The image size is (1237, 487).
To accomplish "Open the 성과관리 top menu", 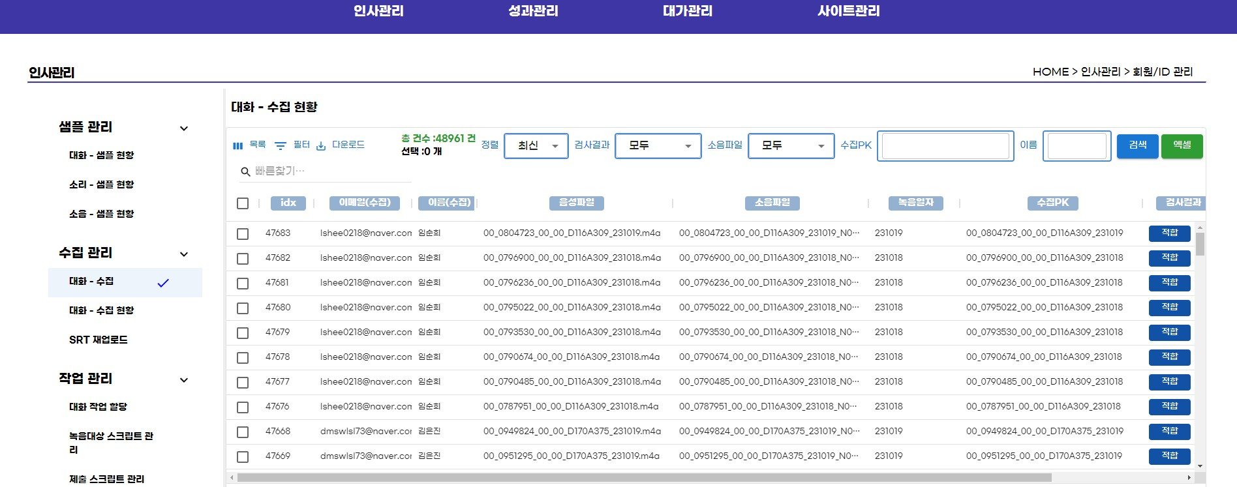I will [x=533, y=11].
